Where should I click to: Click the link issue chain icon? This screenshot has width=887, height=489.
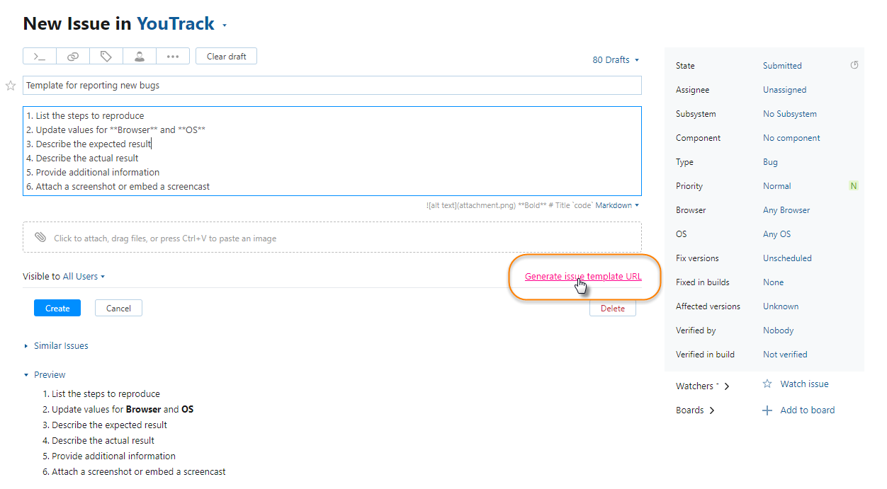click(73, 57)
